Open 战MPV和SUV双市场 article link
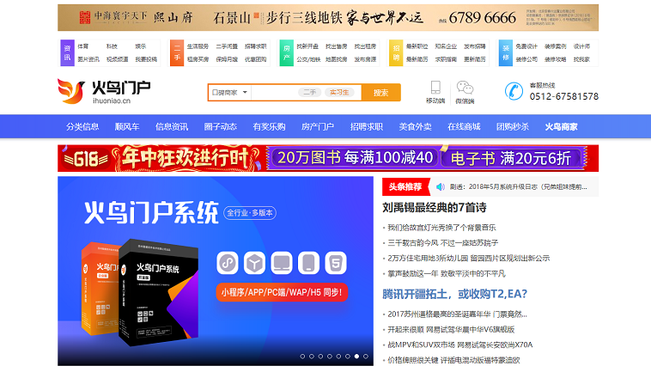This screenshot has height=372, width=651. tap(460, 345)
